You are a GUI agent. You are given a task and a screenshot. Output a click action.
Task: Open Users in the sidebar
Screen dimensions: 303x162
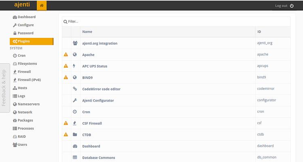click(x=20, y=145)
